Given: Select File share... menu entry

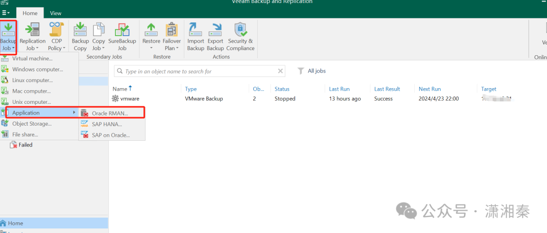Looking at the screenshot, I should point(40,134).
